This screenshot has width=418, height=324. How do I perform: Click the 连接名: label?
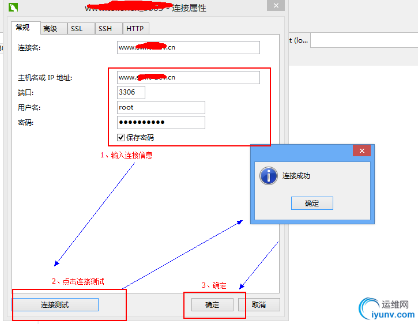point(29,48)
